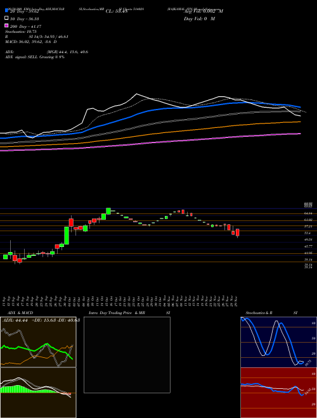This screenshot has height=418, width=317.
Task: Click the peak of the white price line
Action: pyautogui.click(x=136, y=94)
